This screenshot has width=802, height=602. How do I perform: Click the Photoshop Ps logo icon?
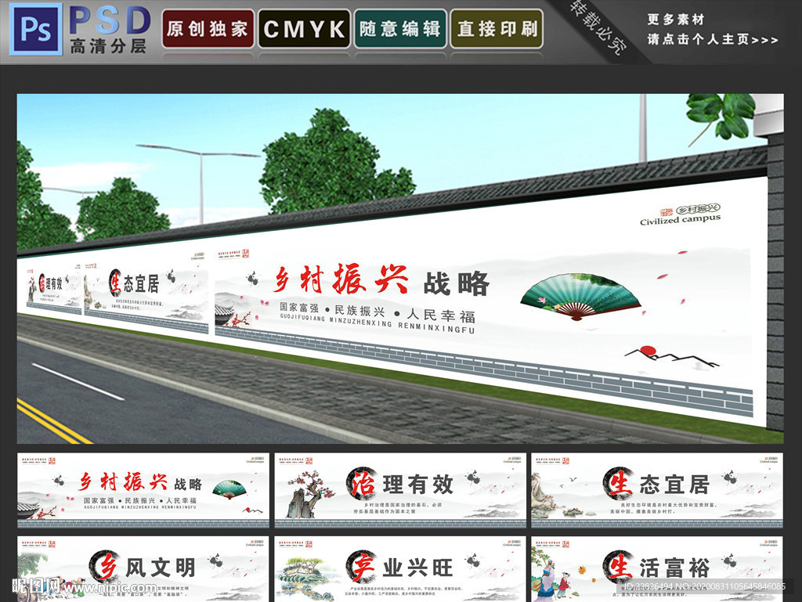36,29
